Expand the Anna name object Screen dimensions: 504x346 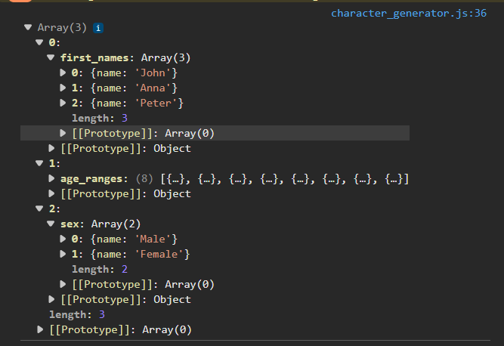tap(63, 88)
